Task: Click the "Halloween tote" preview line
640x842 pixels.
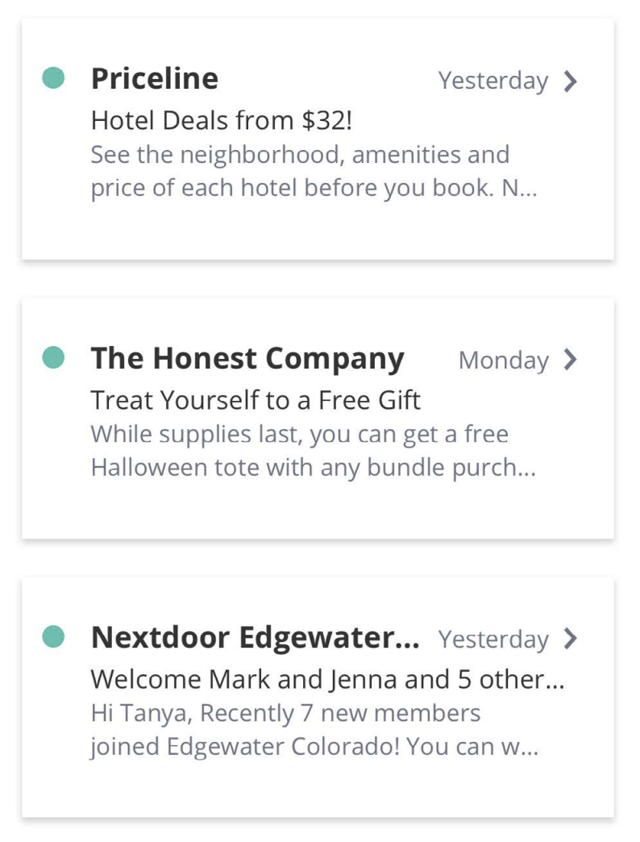Action: click(313, 467)
